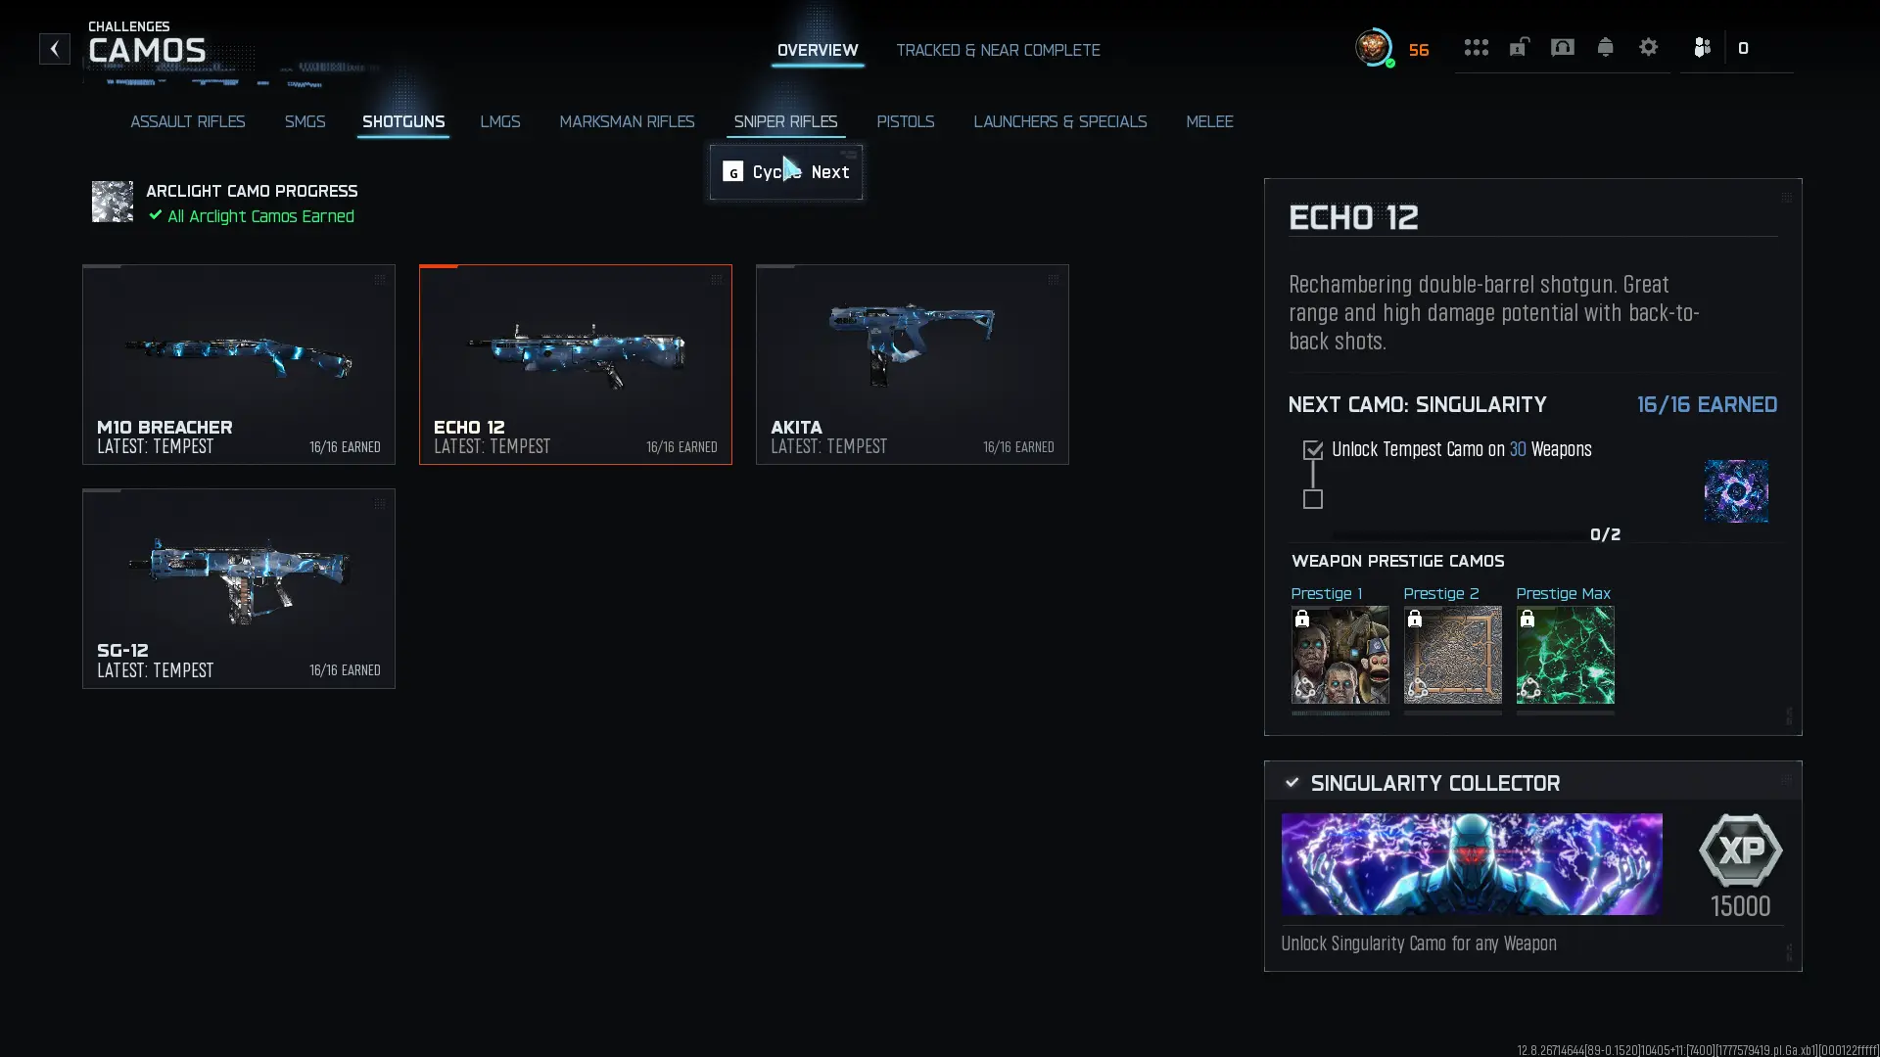The height and width of the screenshot is (1057, 1880).
Task: Click the Singularity Collector checkmark
Action: pos(1292,783)
